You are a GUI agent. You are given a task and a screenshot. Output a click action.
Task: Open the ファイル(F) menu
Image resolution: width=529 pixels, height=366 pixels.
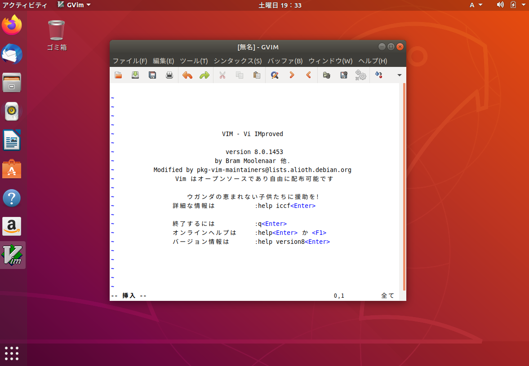(x=129, y=61)
